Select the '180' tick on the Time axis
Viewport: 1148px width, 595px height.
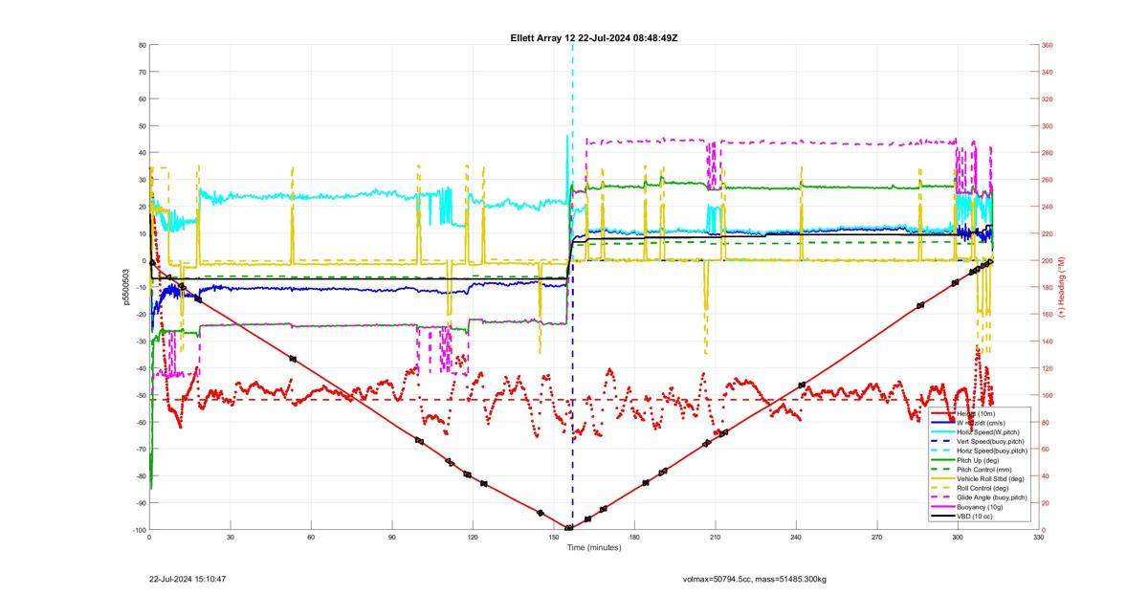point(634,539)
